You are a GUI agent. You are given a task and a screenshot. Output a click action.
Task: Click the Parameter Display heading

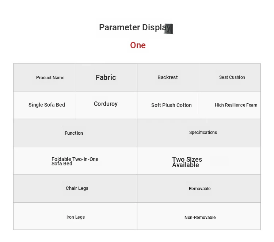pos(134,27)
